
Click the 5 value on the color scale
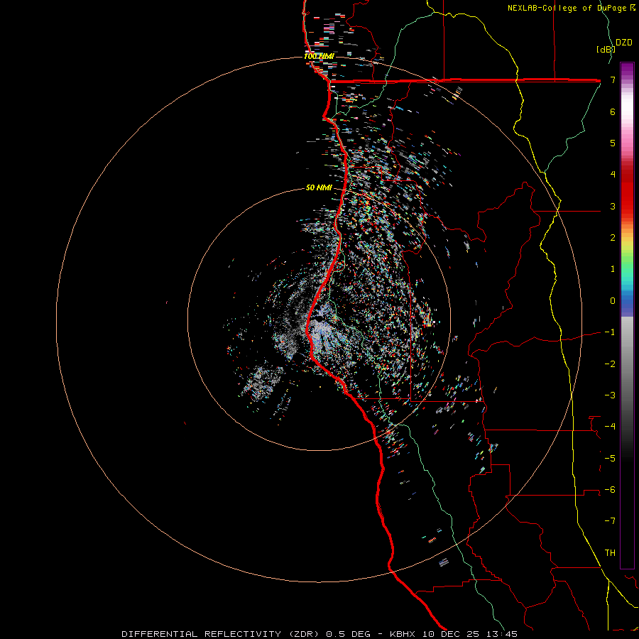[x=613, y=143]
